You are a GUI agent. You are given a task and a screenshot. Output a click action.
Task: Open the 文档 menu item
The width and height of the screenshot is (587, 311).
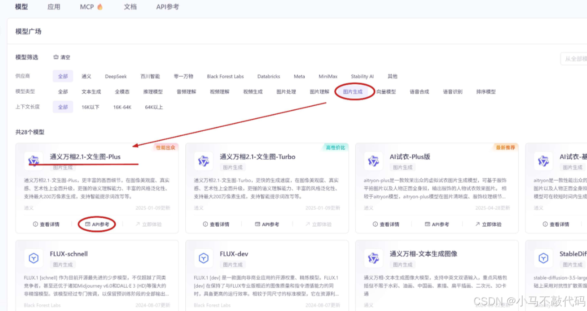pyautogui.click(x=130, y=7)
